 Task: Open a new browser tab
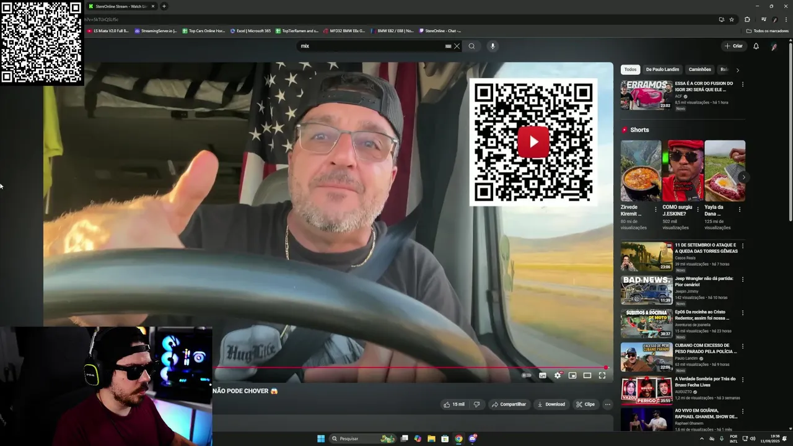point(164,6)
